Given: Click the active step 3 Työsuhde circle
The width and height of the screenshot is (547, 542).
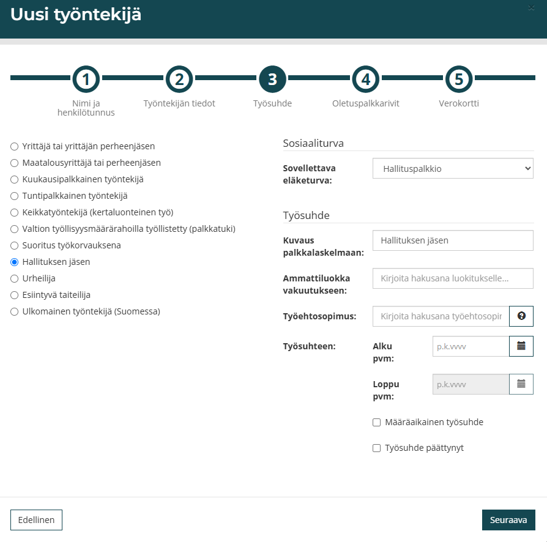Looking at the screenshot, I should (x=272, y=79).
